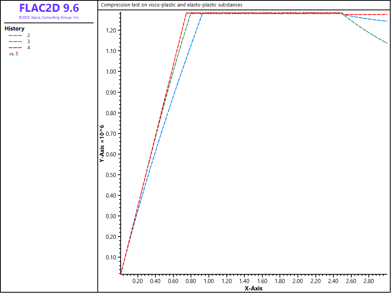
Task: Click the FLAC2D 9.6 logo text
Action: pos(49,8)
